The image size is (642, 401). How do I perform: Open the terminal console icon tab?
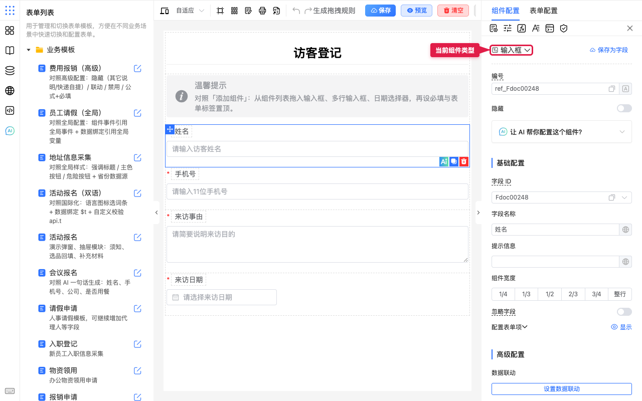[x=550, y=29]
